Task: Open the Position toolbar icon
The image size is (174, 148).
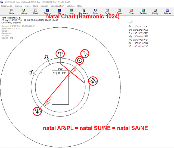Action: tap(143, 11)
